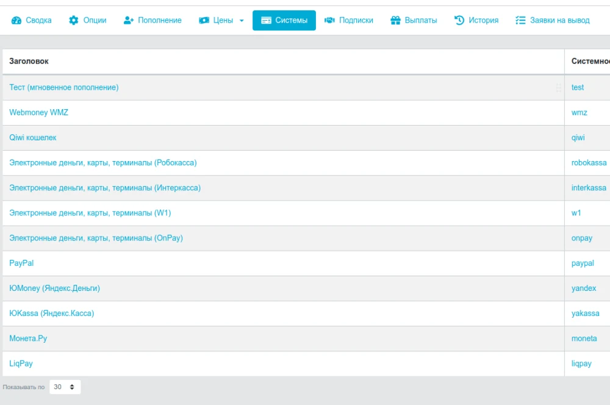Go to Заявки на вывод tab

(x=553, y=20)
